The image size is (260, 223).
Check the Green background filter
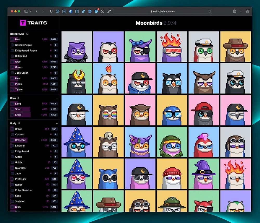[x=12, y=67]
